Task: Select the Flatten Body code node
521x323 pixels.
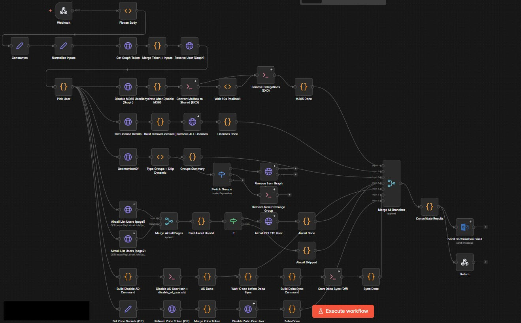Action: [128, 11]
